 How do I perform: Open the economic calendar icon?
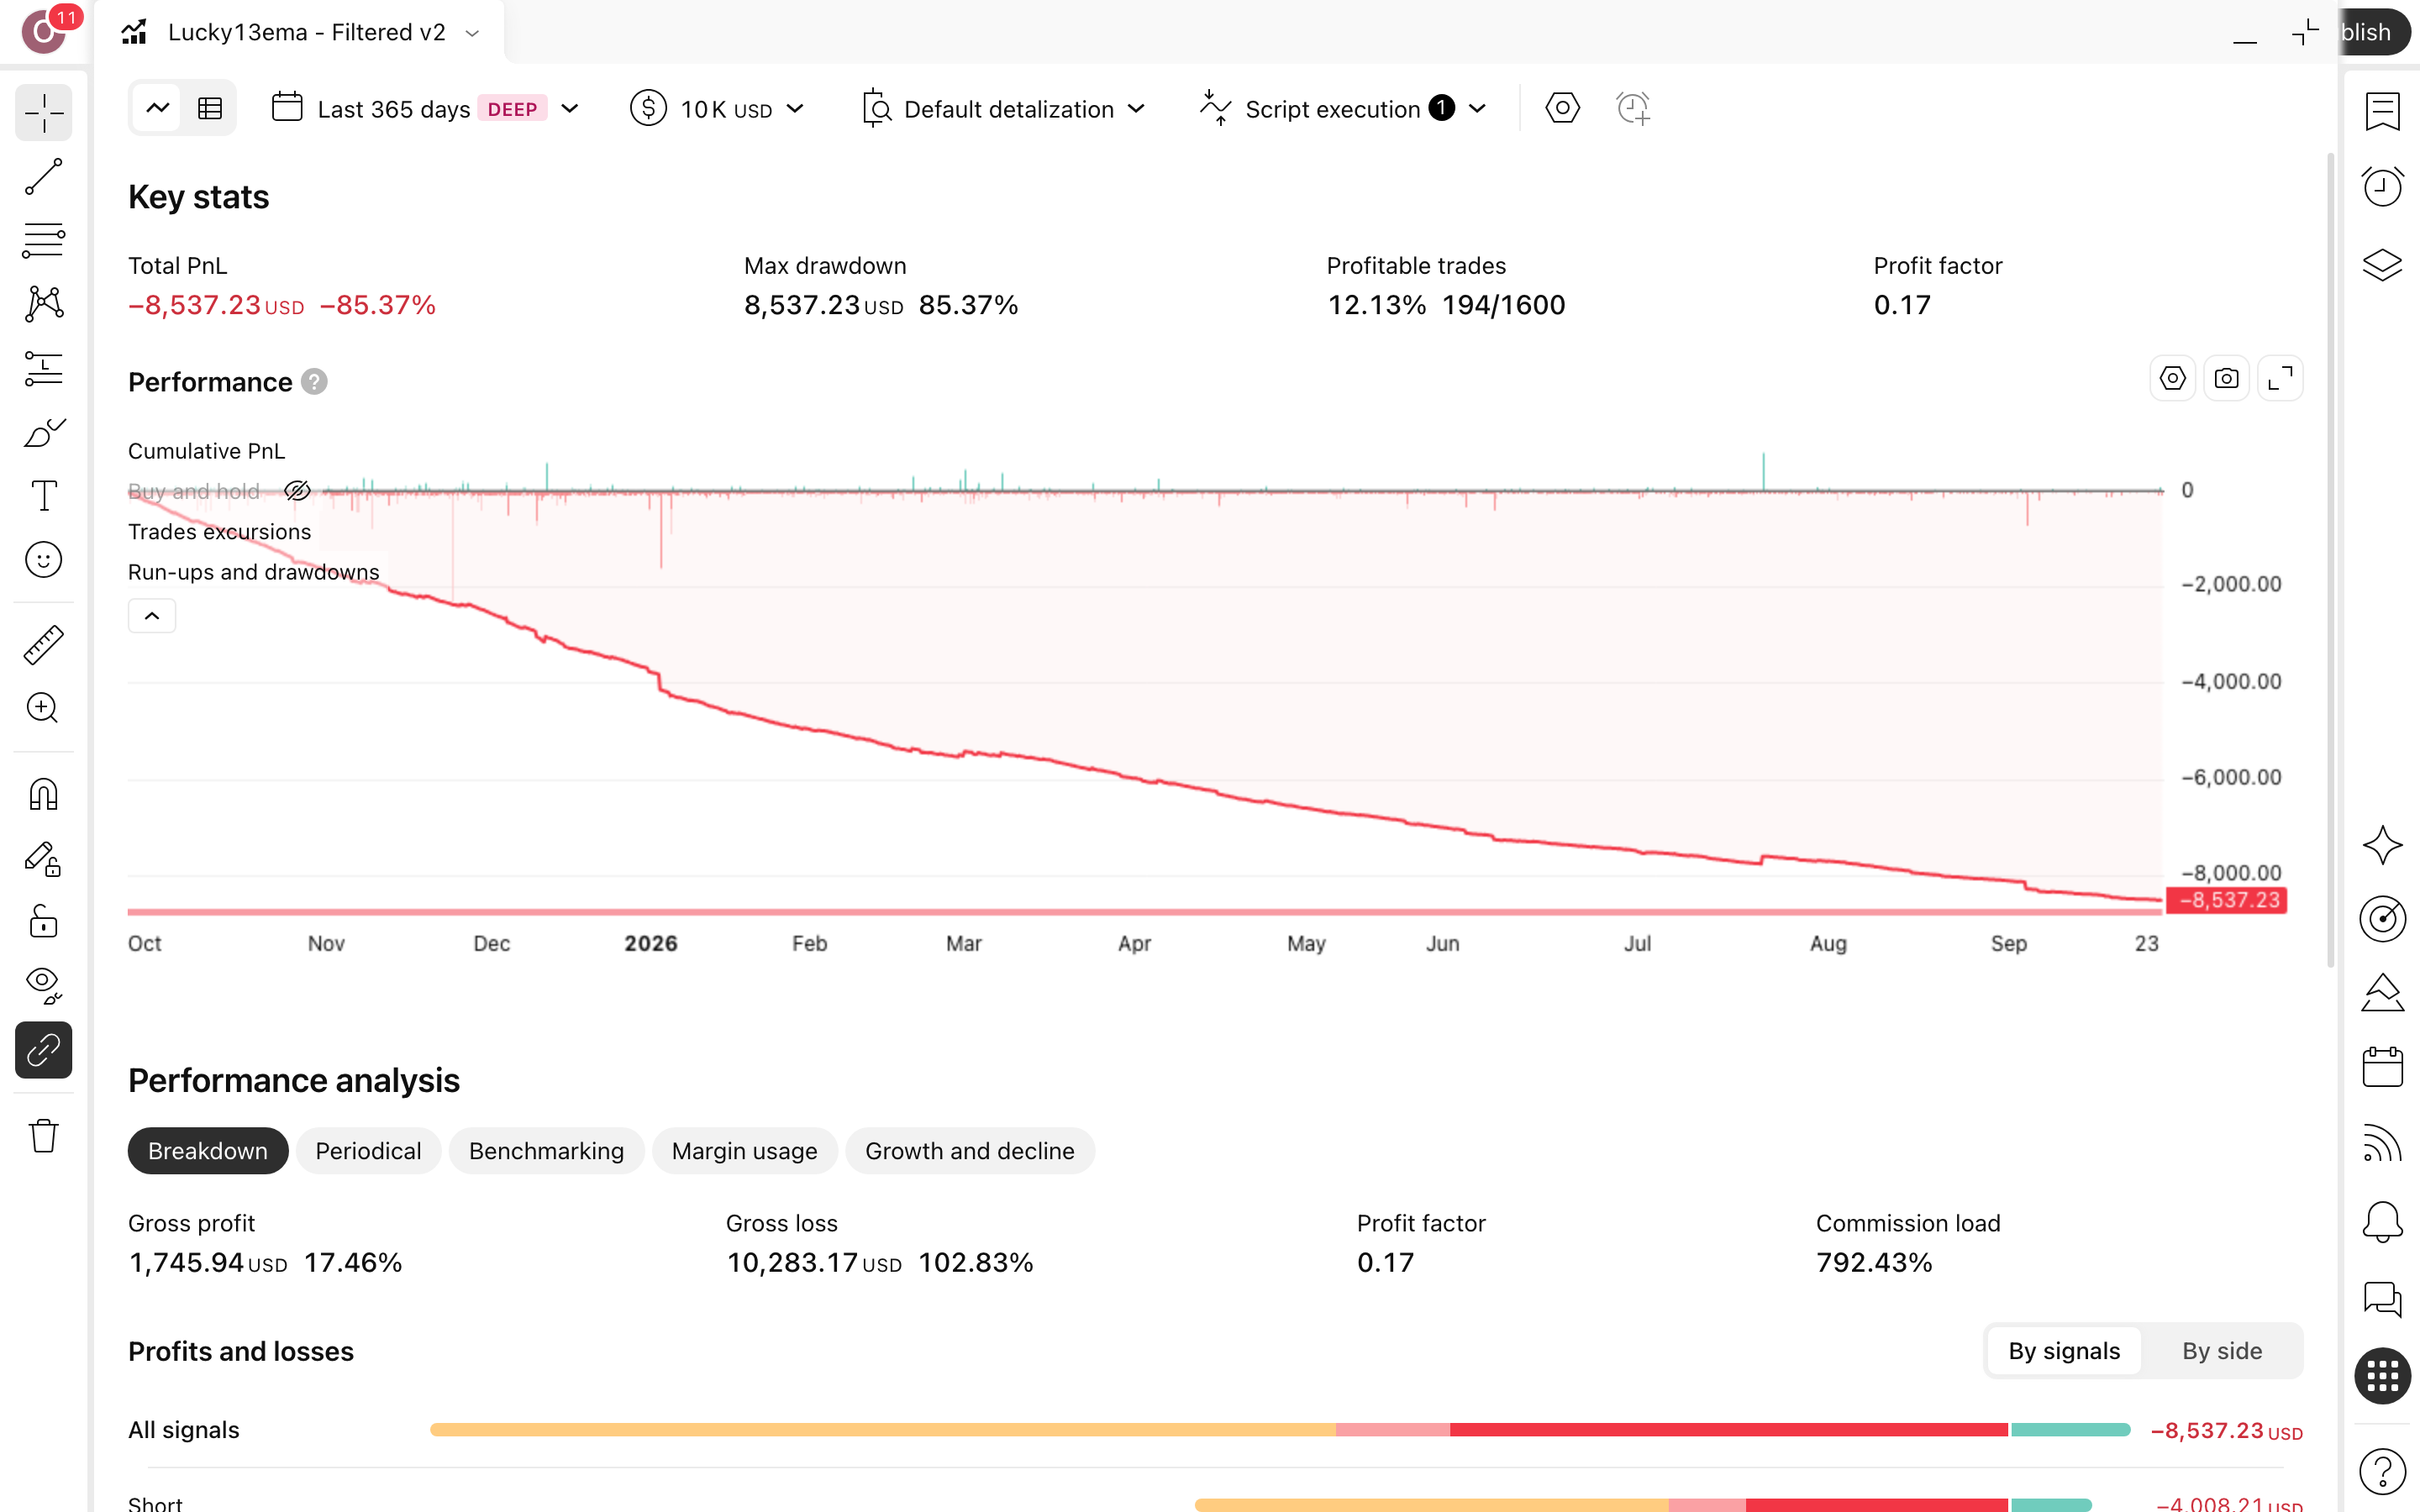point(2383,1067)
